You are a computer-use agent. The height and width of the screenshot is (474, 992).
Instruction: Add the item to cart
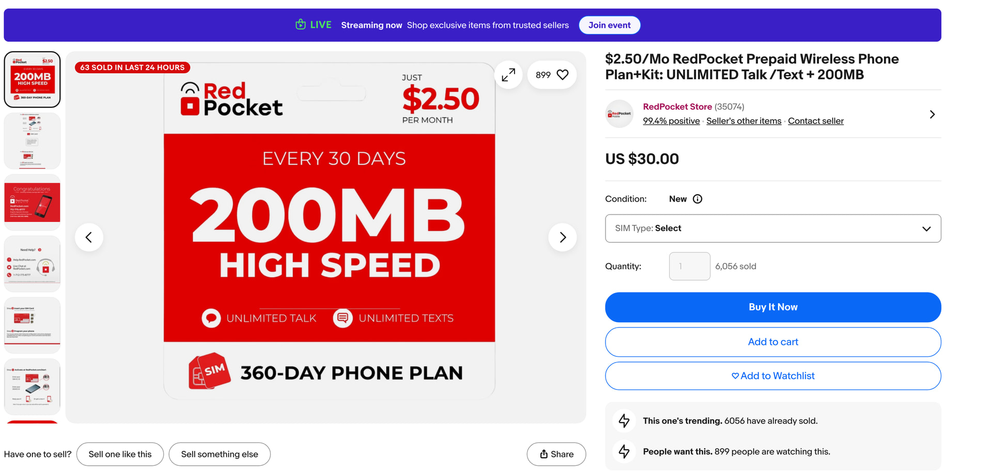(772, 342)
